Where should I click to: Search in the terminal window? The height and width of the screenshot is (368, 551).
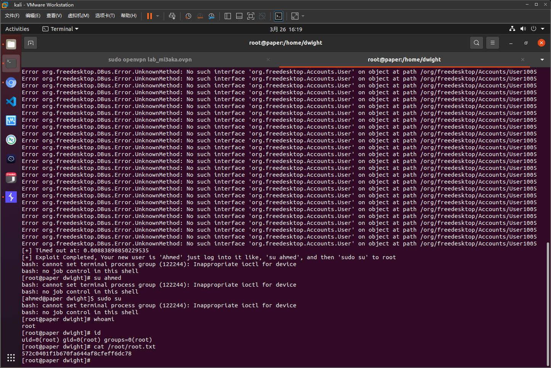(x=476, y=43)
